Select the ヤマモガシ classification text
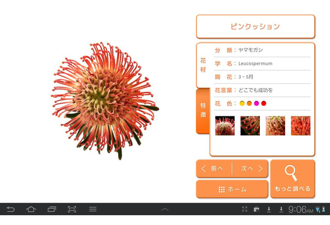 tap(251, 50)
